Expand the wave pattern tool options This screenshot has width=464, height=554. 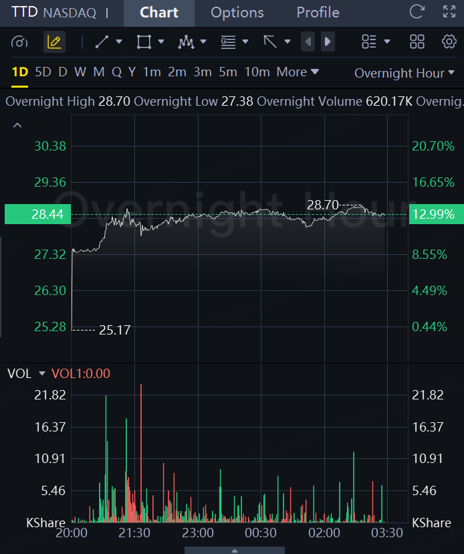[203, 41]
